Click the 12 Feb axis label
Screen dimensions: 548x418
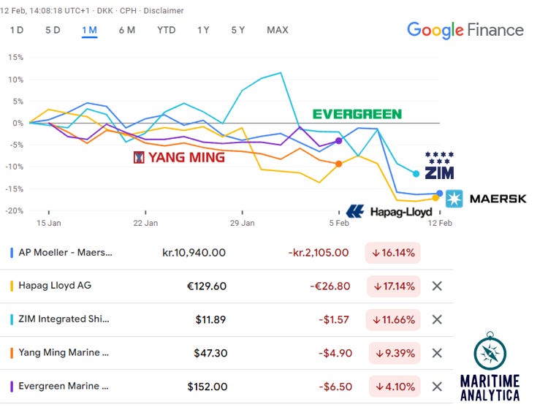click(x=440, y=223)
